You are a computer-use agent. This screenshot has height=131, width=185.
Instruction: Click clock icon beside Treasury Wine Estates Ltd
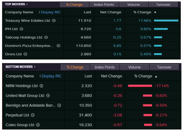pos(54,20)
